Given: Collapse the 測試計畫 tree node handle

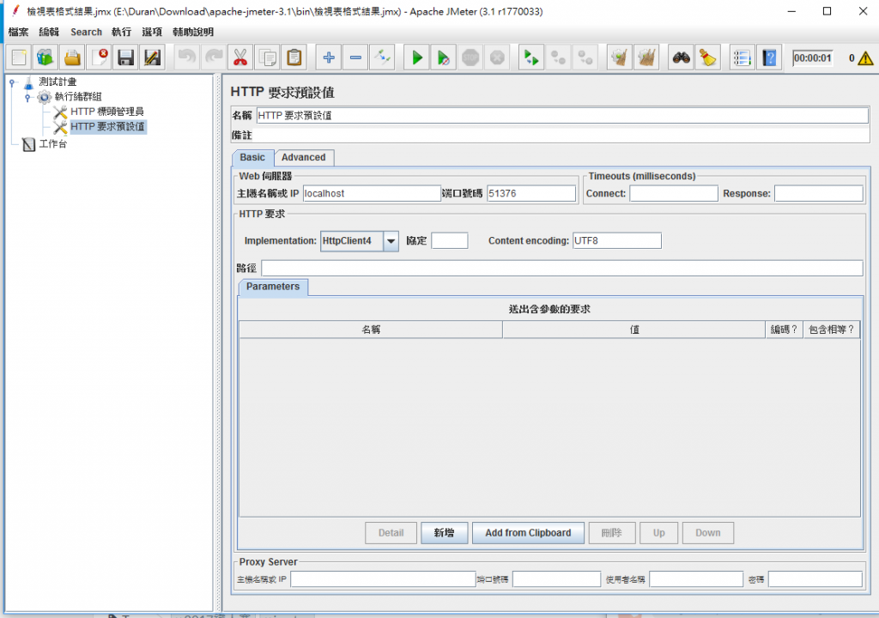Looking at the screenshot, I should (x=12, y=82).
